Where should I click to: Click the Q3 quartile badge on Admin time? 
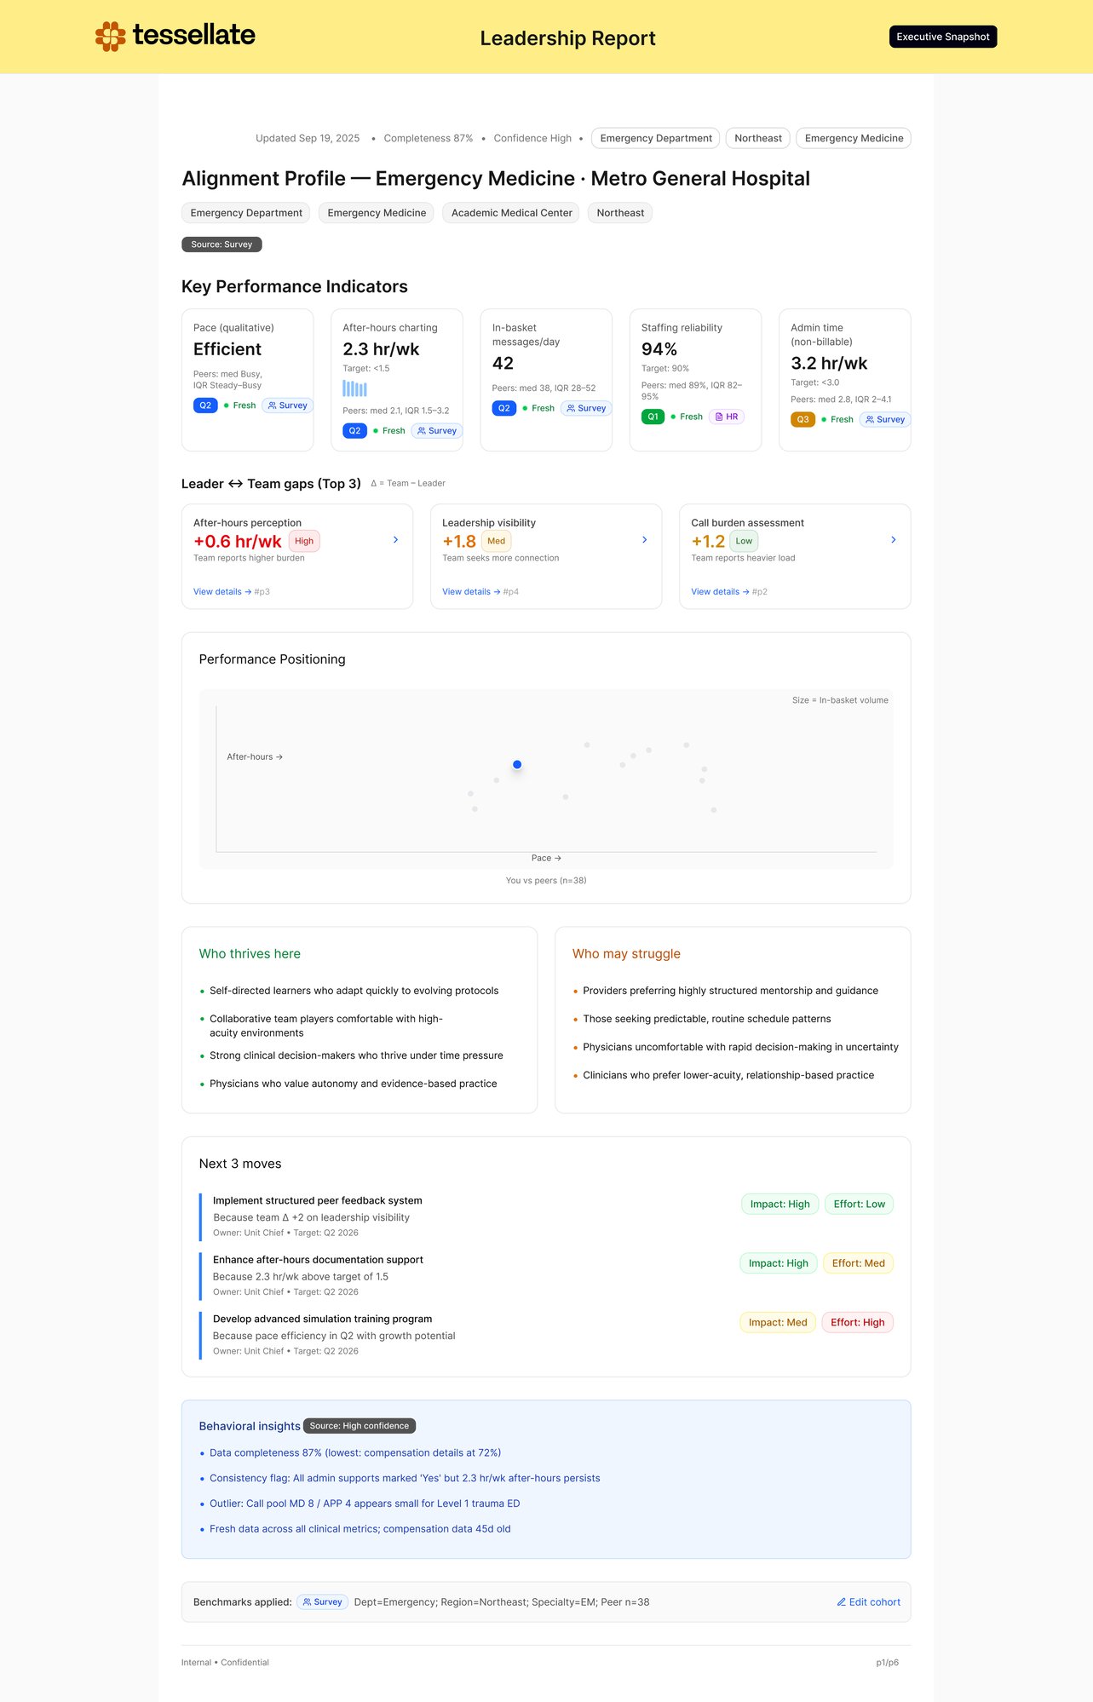tap(802, 419)
